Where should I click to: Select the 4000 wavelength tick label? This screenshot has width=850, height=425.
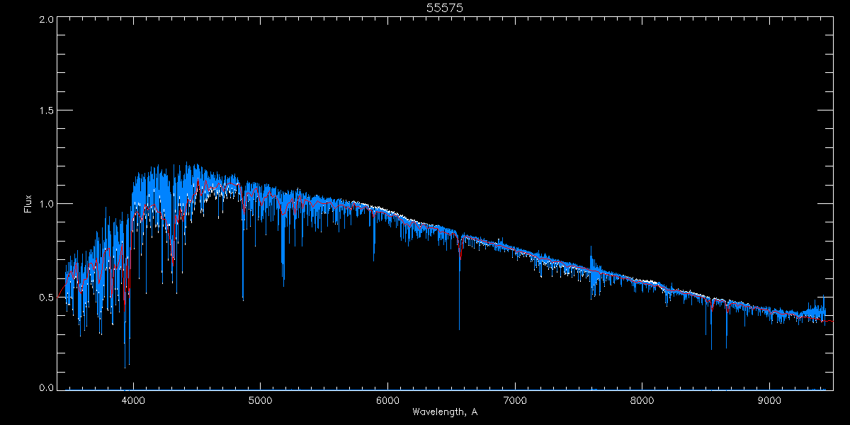[x=132, y=399]
